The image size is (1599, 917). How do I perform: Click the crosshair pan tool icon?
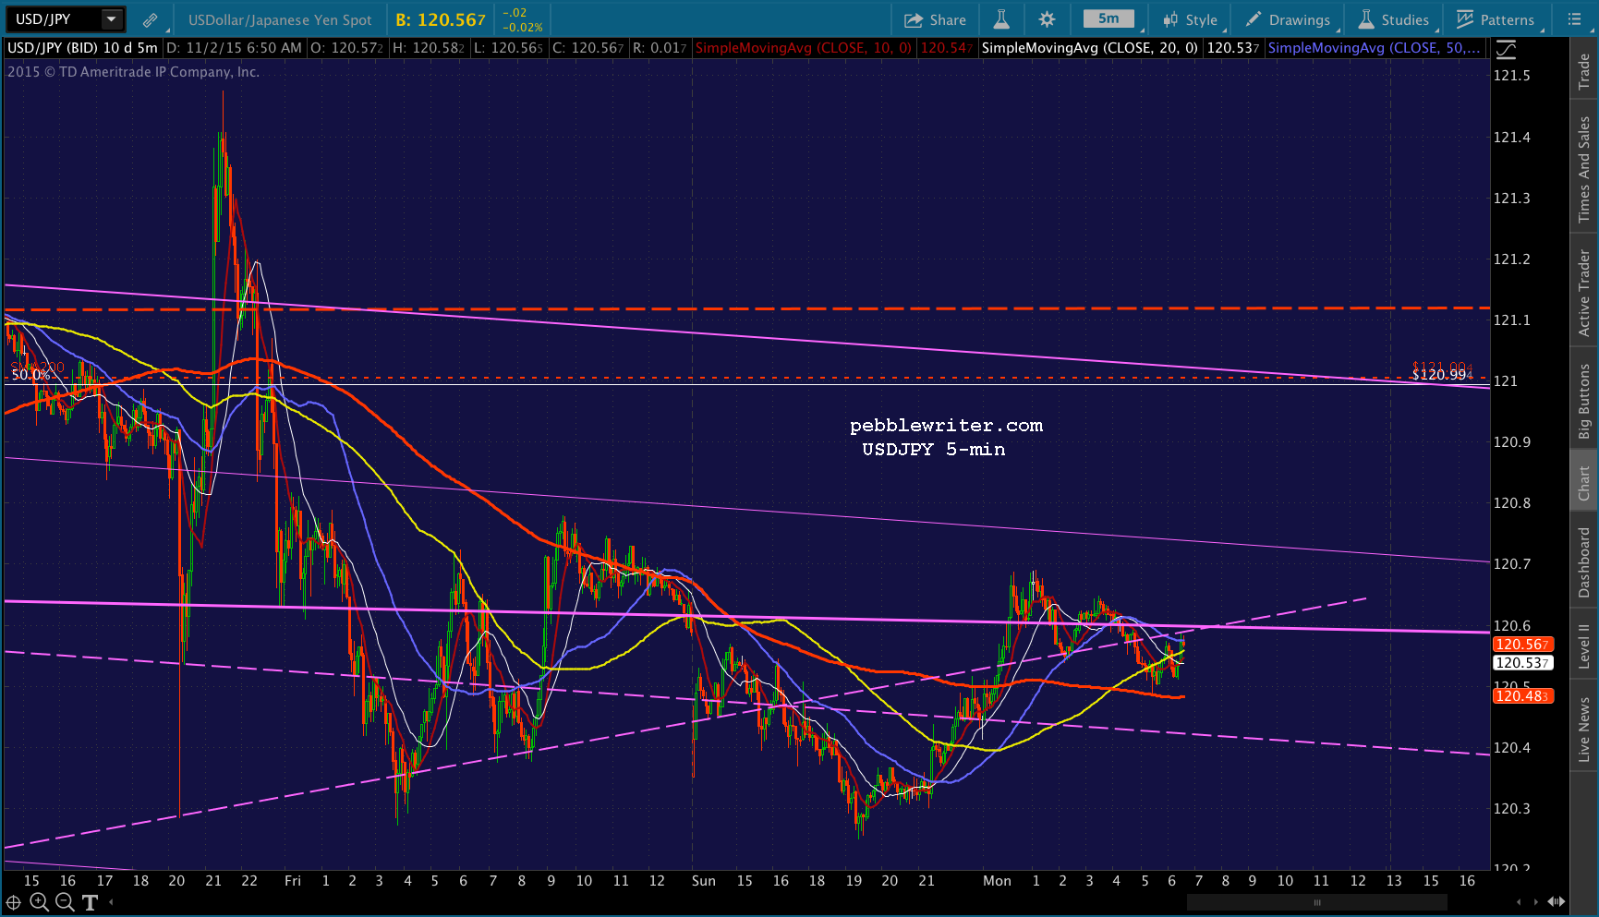click(14, 902)
